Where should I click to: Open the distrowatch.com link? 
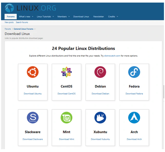coord(112,56)
